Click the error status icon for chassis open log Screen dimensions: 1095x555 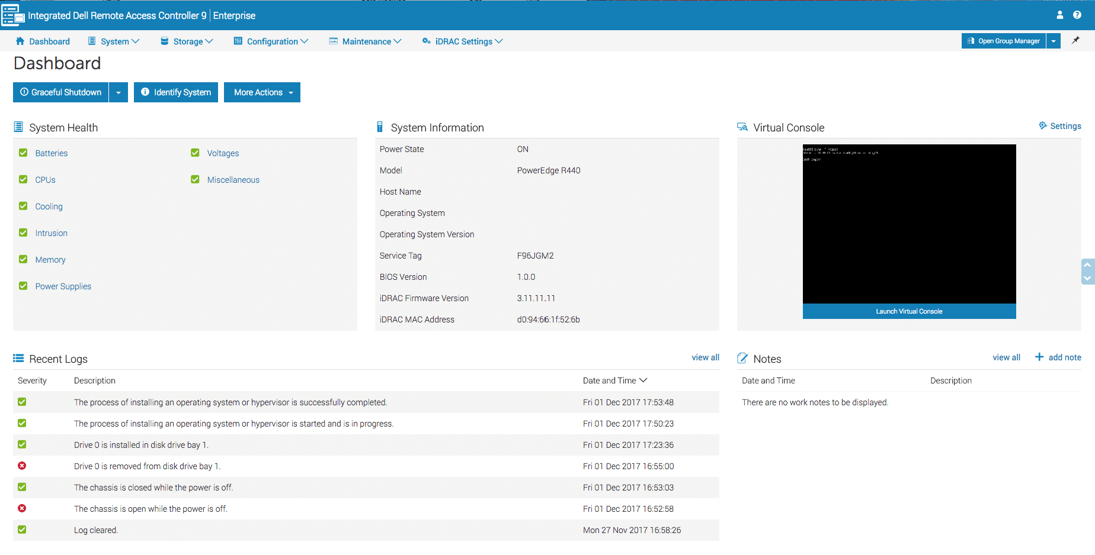coord(22,508)
